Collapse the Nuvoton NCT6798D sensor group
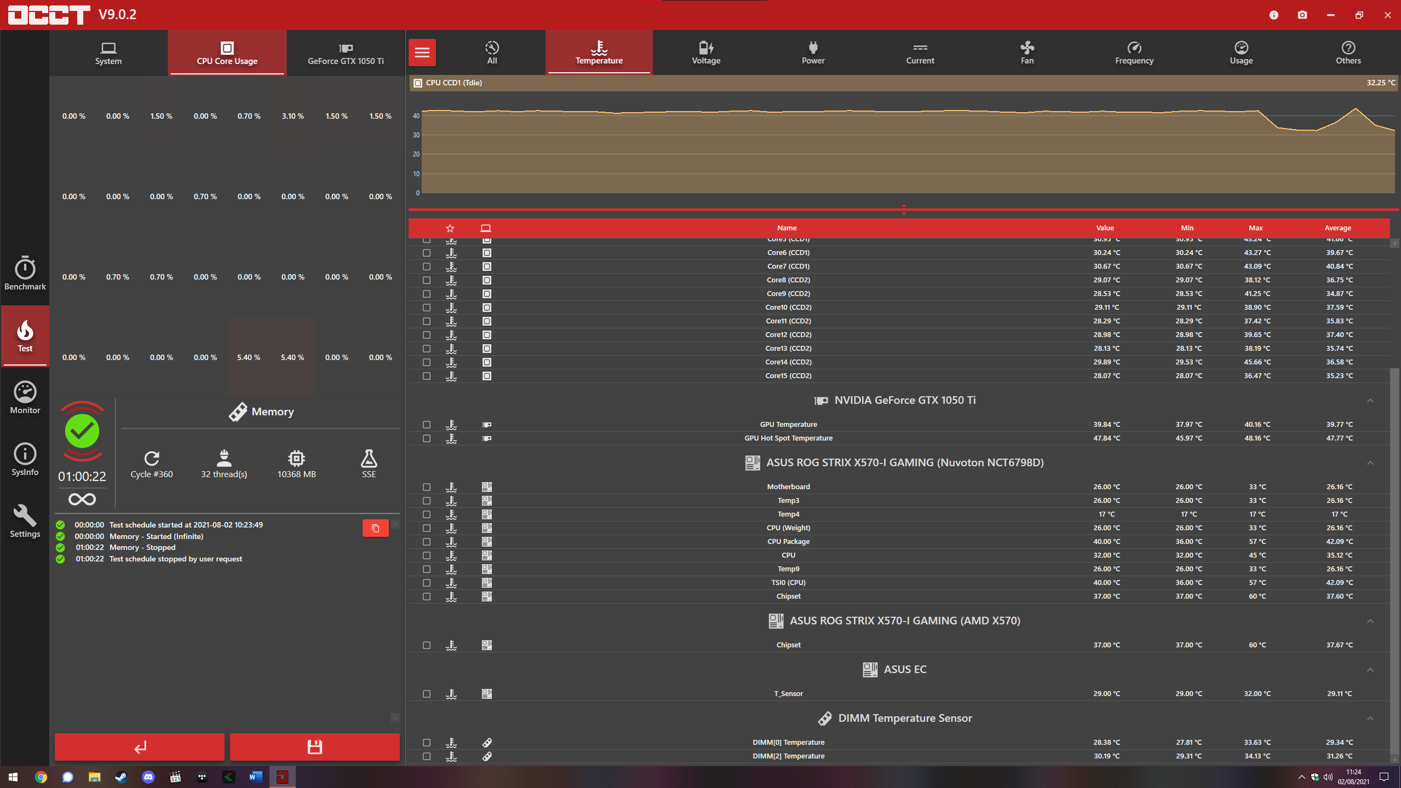The image size is (1401, 788). pyautogui.click(x=1370, y=463)
